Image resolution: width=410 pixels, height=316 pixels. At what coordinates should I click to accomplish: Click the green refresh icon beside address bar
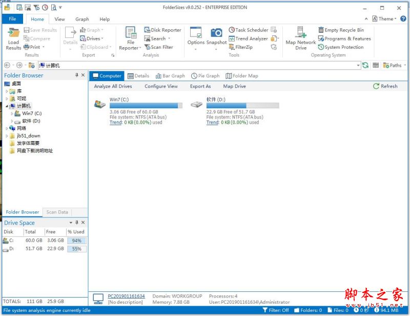coord(365,65)
